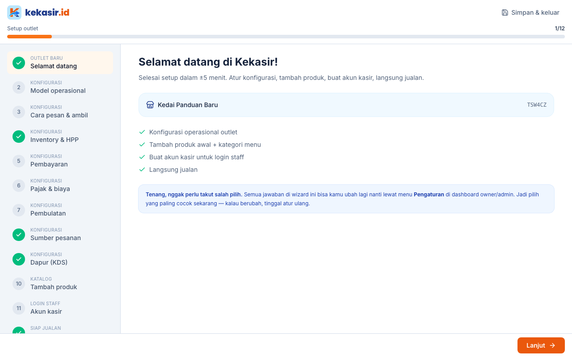Click the Buat akun kasir untuk login staff item
This screenshot has height=357, width=572.
197,157
